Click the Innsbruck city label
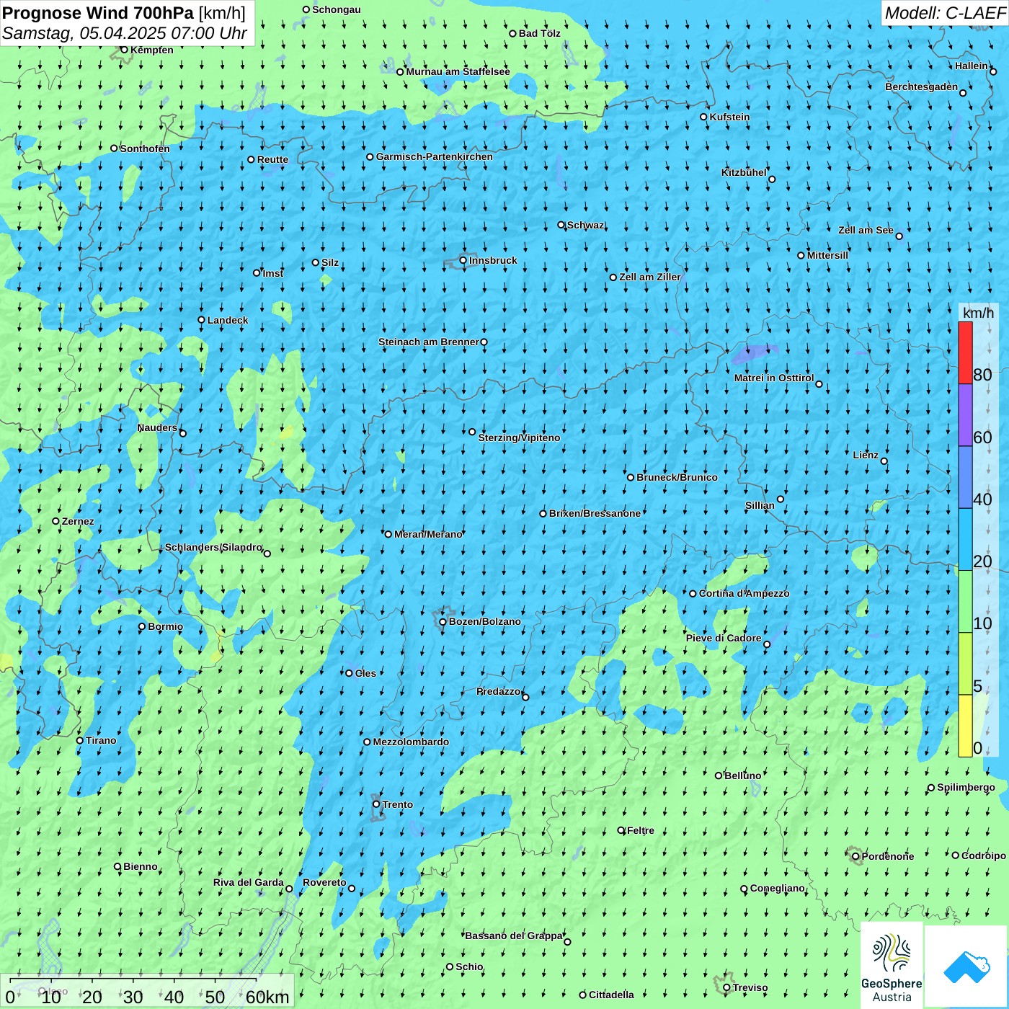 [493, 260]
